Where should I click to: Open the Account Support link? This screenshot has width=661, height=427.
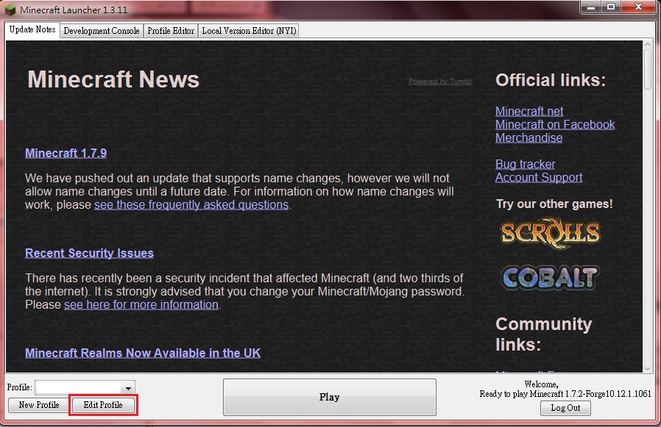click(x=539, y=177)
